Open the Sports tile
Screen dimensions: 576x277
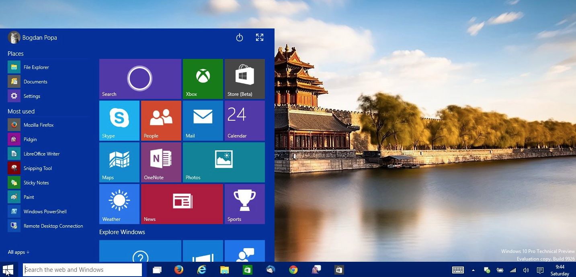click(x=245, y=204)
